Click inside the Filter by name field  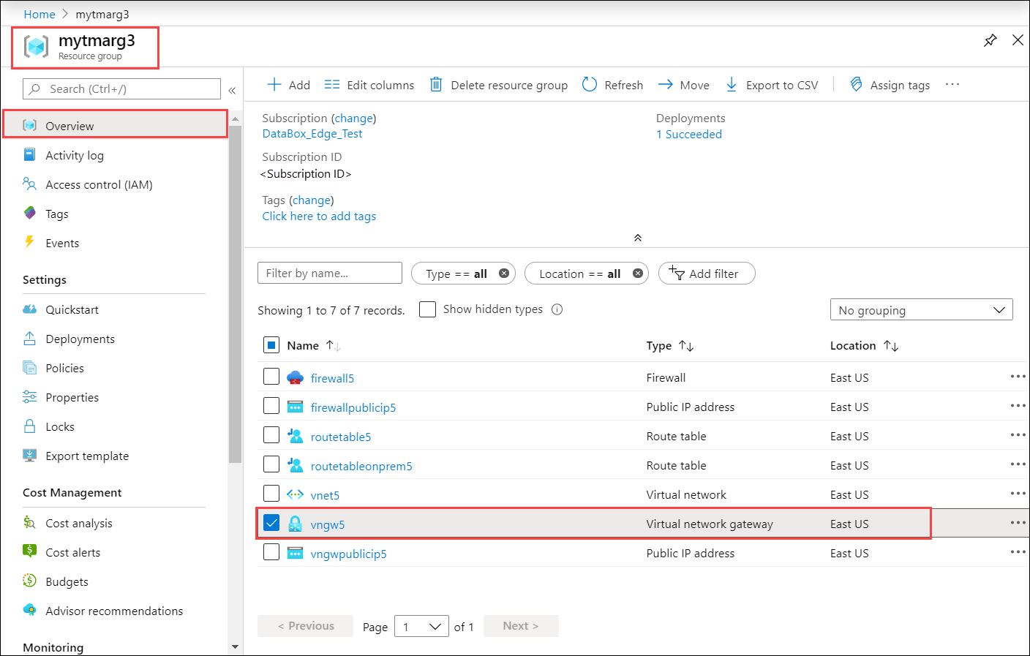[329, 273]
